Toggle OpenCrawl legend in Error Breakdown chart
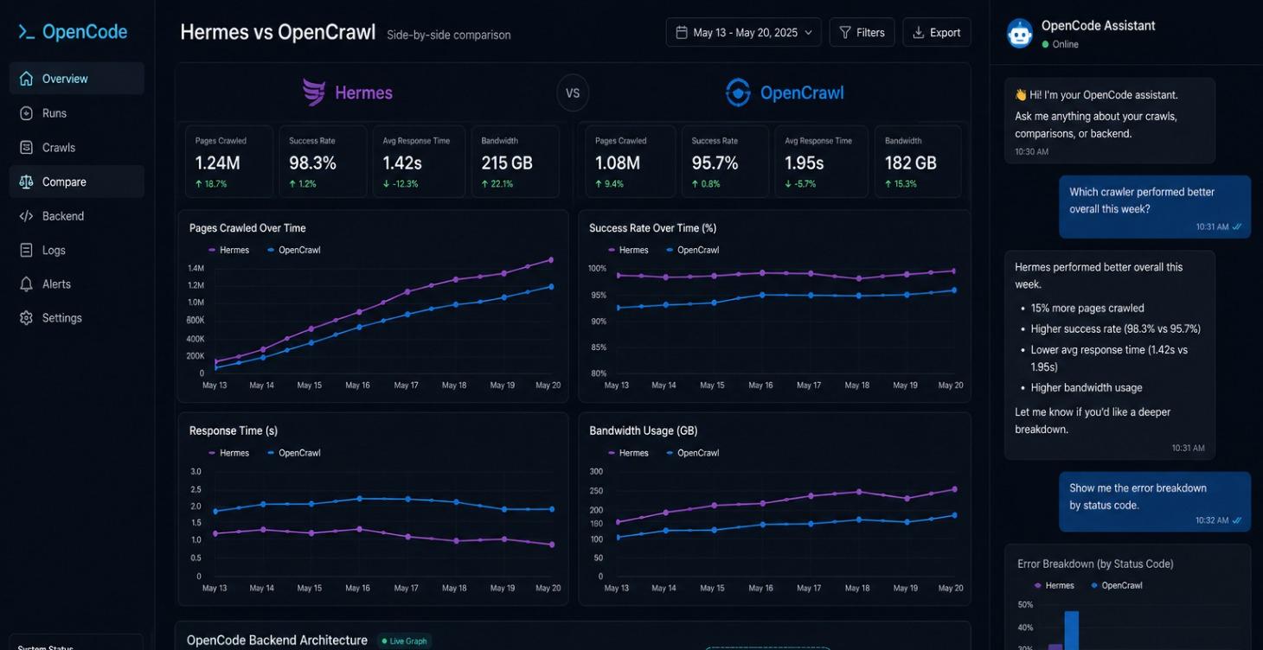The image size is (1263, 650). coord(1117,585)
